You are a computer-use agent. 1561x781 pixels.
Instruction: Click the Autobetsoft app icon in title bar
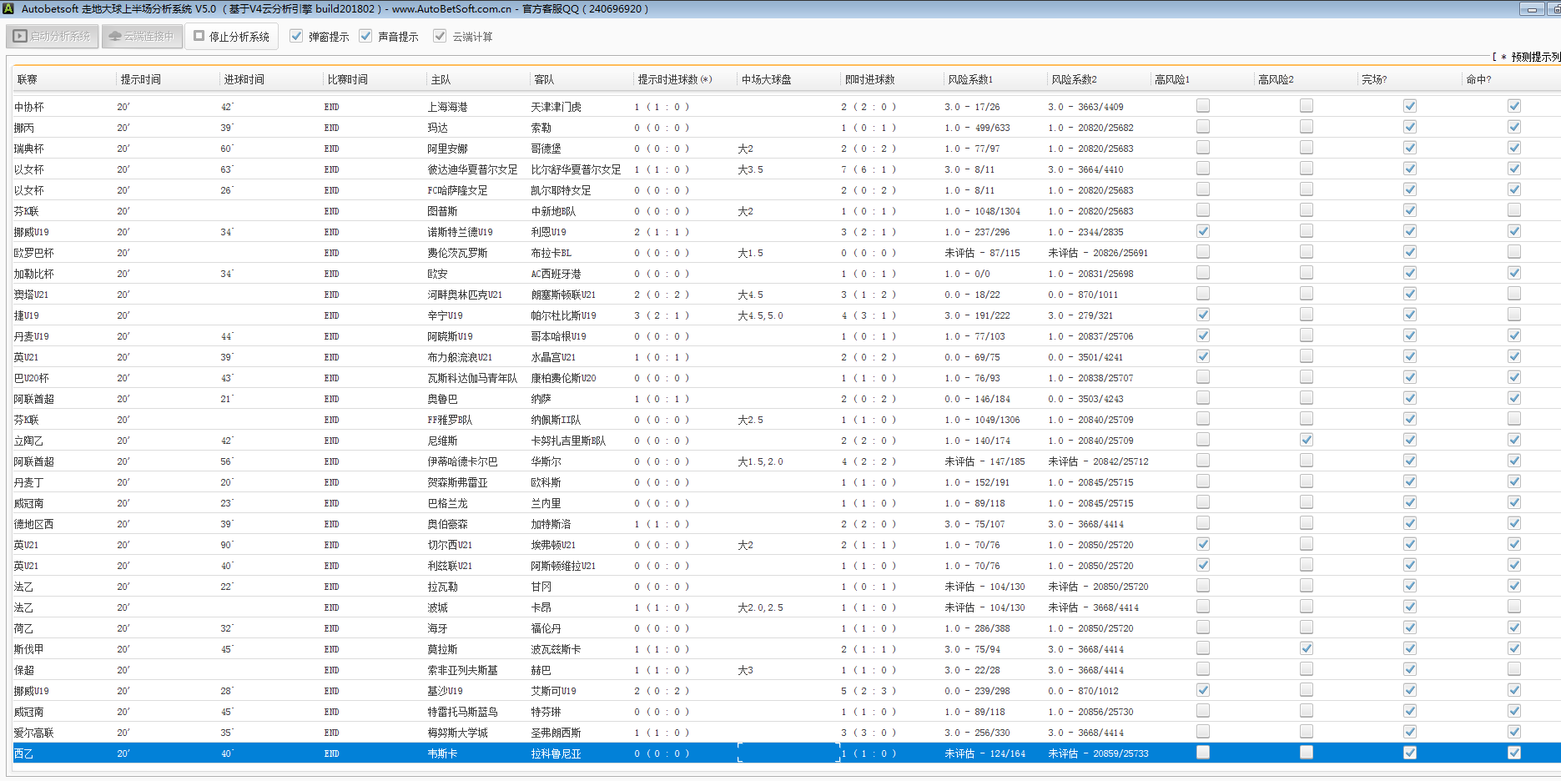tap(8, 8)
